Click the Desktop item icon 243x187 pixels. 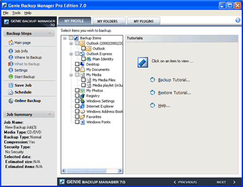tap(83, 64)
